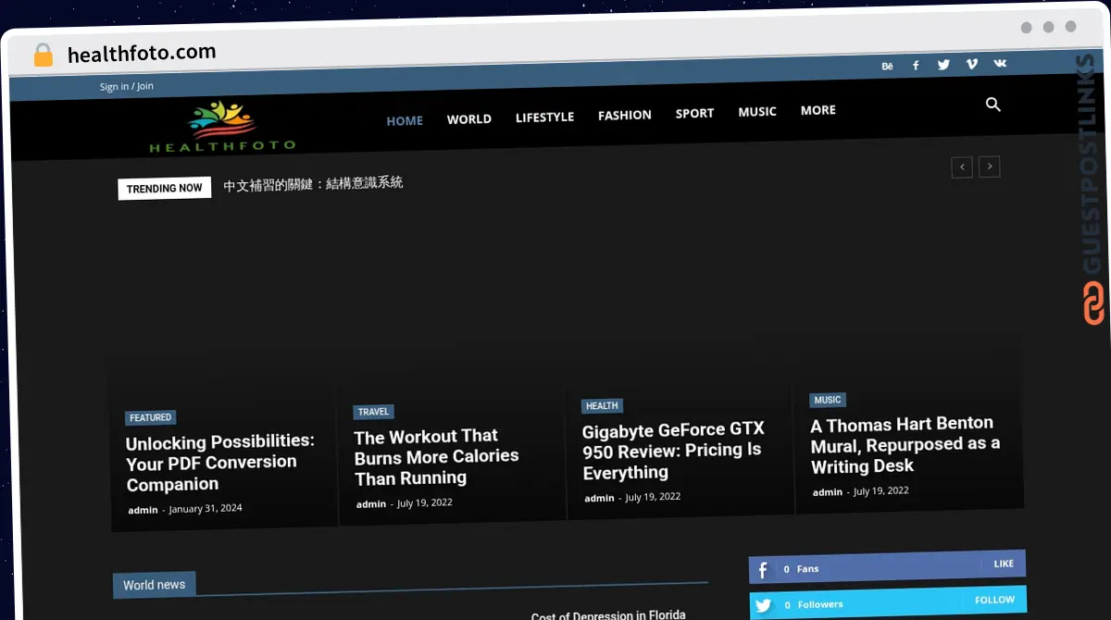Open the HEALTH category tag

[602, 405]
